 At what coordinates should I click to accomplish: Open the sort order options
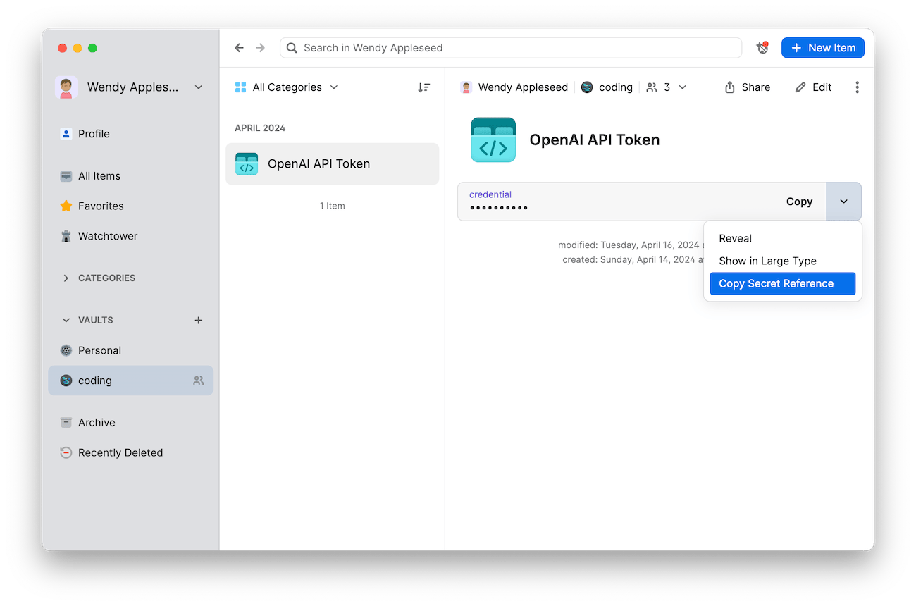point(423,87)
